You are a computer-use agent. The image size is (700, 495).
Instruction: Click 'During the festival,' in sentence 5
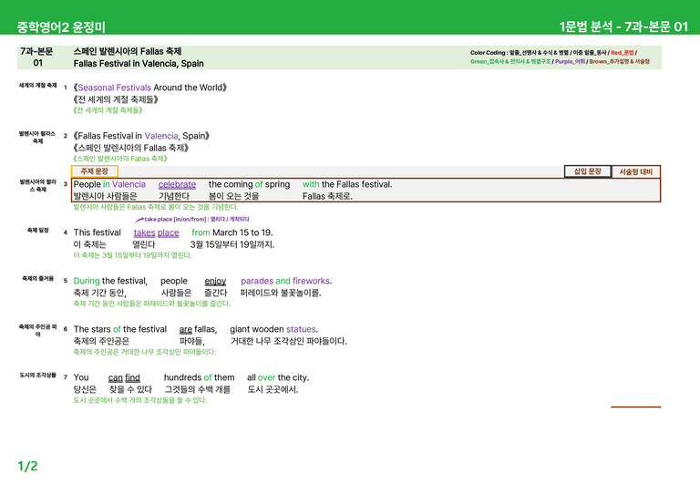point(110,281)
